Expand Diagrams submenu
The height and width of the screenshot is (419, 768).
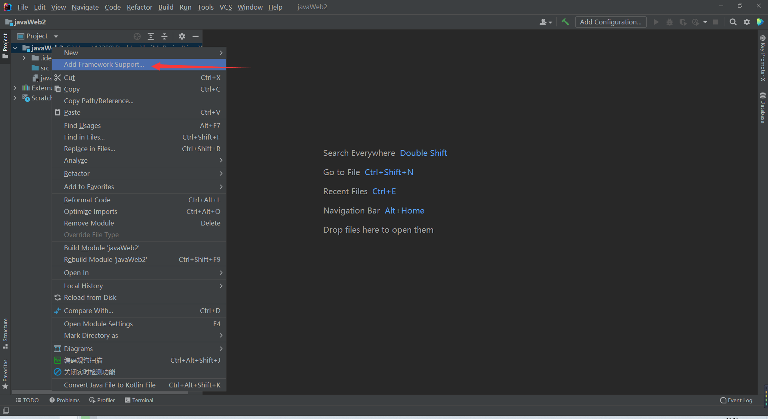(x=139, y=349)
